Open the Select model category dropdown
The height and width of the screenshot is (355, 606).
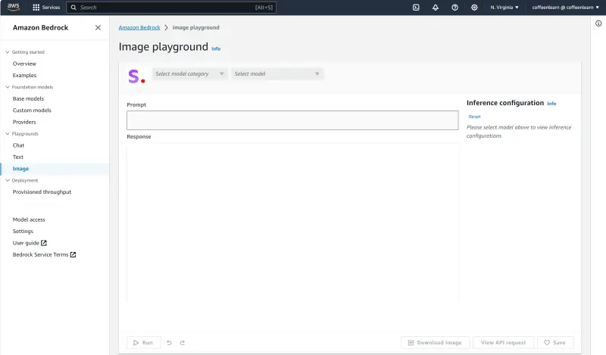pyautogui.click(x=189, y=73)
